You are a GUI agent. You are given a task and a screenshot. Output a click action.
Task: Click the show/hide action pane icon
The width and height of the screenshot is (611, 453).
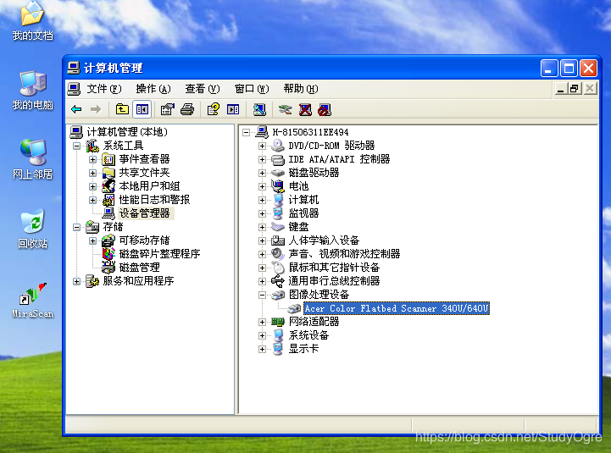[233, 109]
